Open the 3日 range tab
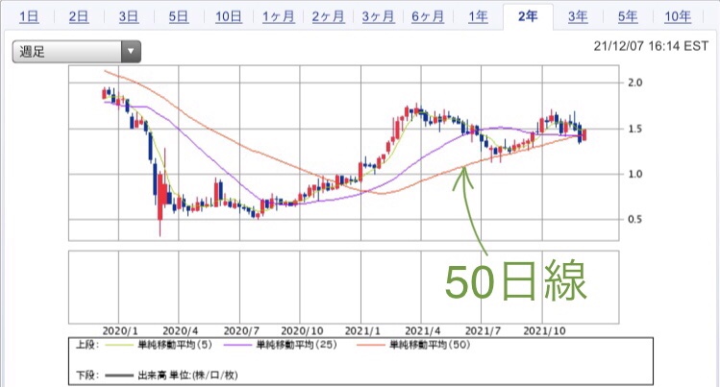This screenshot has height=387, width=720. pos(129,17)
